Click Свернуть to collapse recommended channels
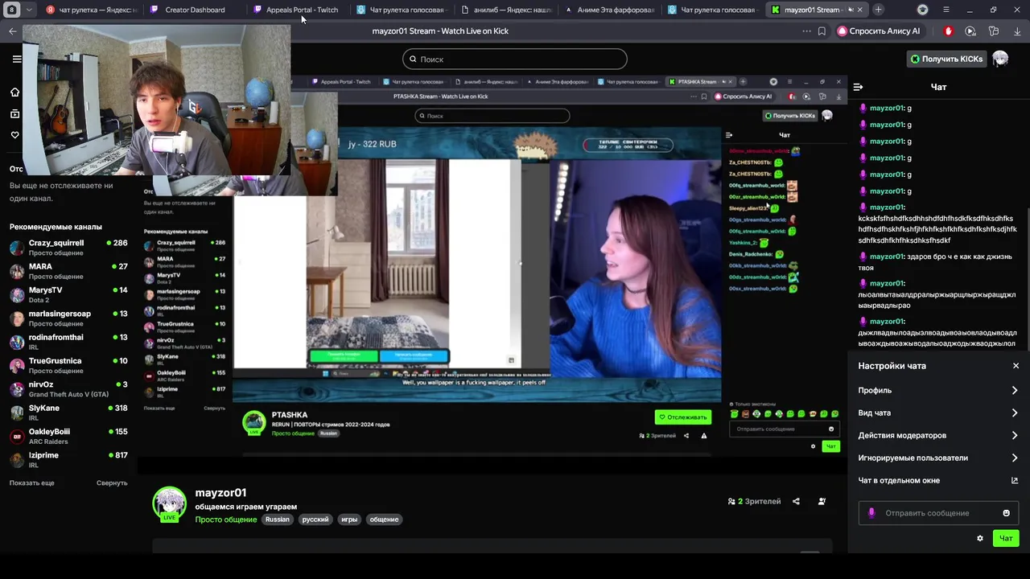The height and width of the screenshot is (579, 1030). coord(112,483)
